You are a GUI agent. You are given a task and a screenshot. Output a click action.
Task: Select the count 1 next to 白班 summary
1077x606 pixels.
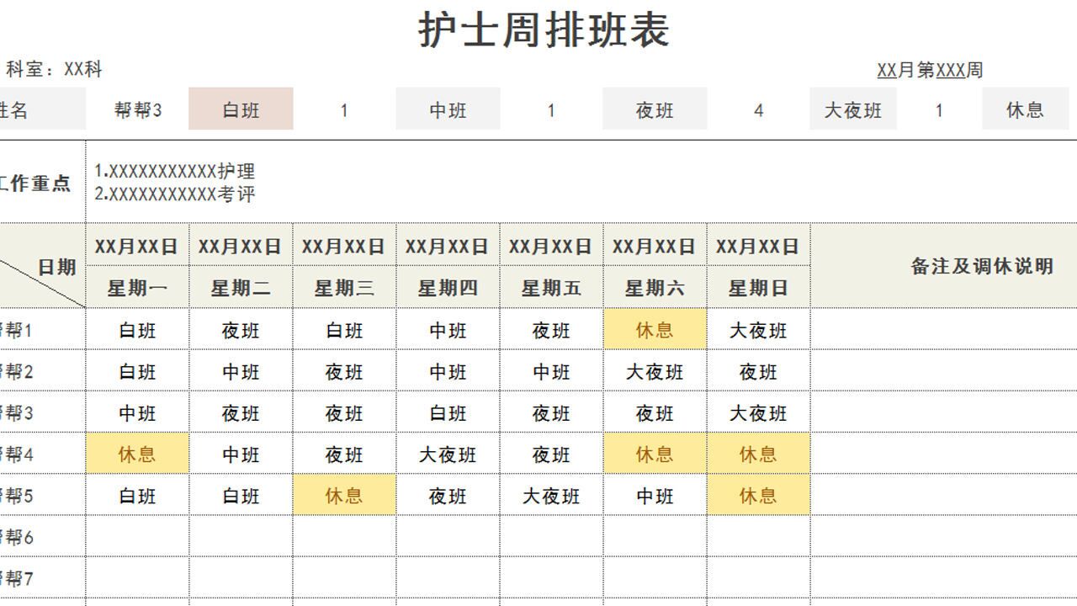click(x=344, y=109)
